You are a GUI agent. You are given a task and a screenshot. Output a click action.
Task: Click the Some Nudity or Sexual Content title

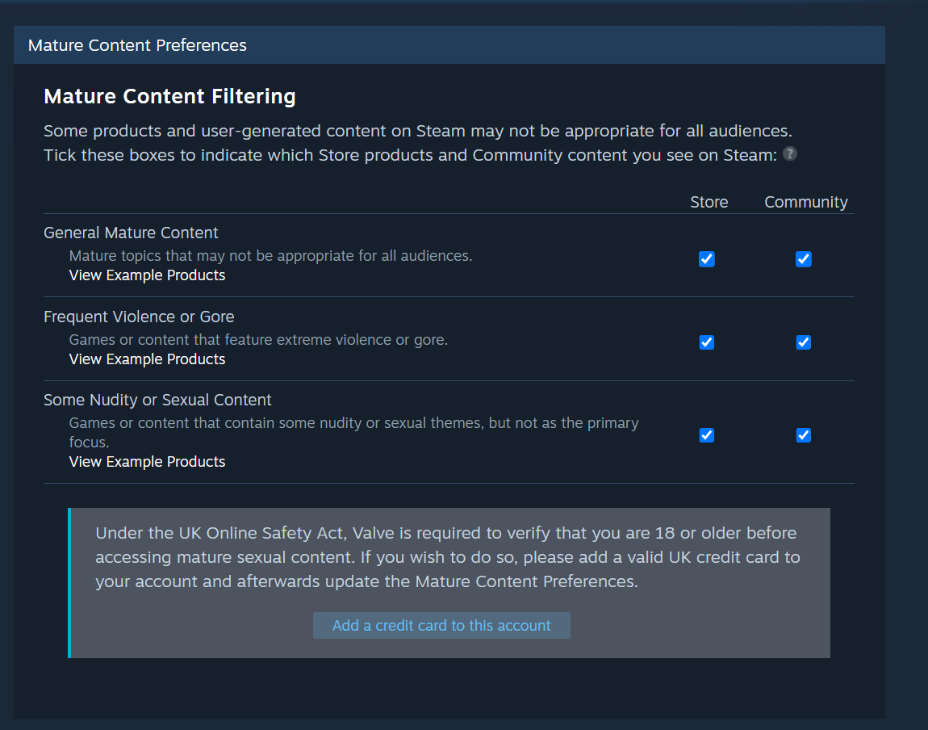(x=157, y=401)
